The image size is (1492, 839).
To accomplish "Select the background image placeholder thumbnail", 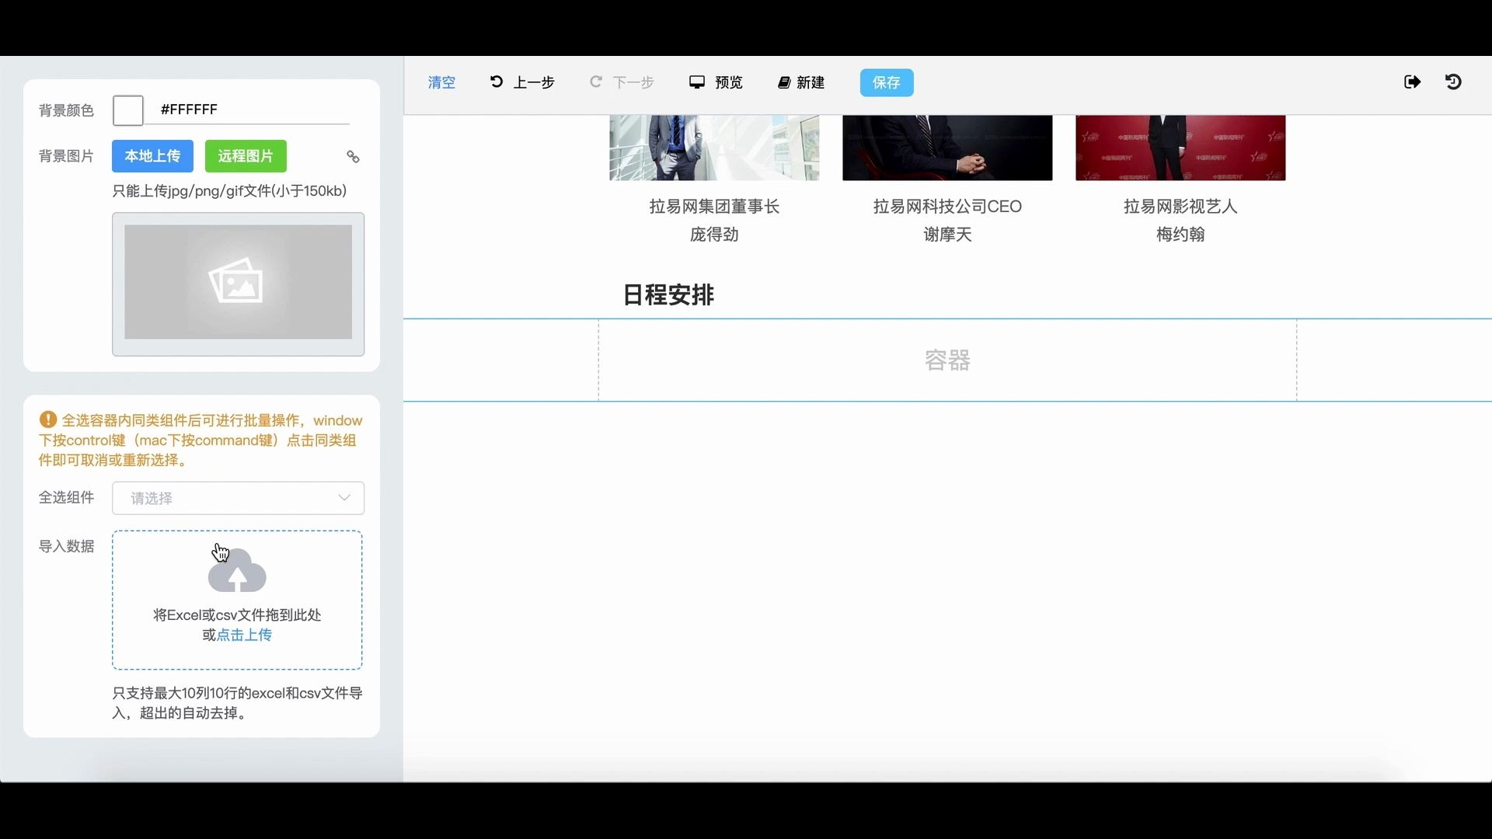I will (x=238, y=284).
